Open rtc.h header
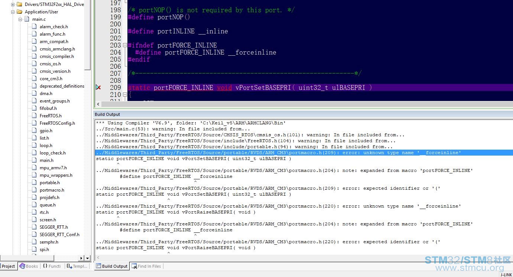This screenshot has width=513, height=277. 44,212
